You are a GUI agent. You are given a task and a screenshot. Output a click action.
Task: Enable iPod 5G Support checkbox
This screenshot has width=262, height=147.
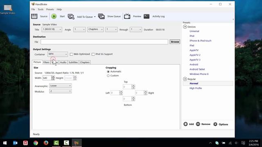click(x=93, y=54)
